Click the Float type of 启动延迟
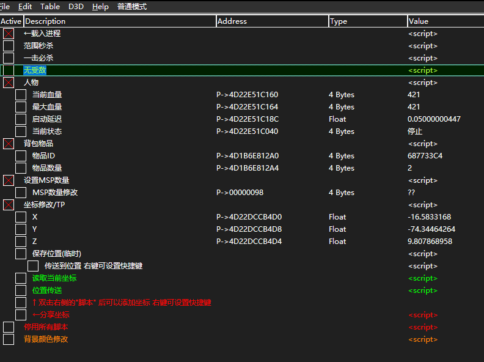The width and height of the screenshot is (484, 362). pyautogui.click(x=337, y=119)
